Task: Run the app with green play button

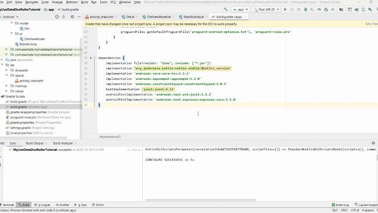Action: pyautogui.click(x=285, y=9)
